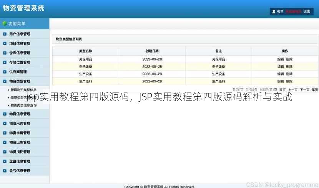This screenshot has height=188, width=319.
Task: Click the icon beside 盘盈信息管理
Action: point(5,162)
